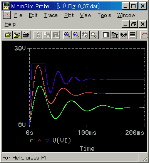Screen dimensions: 149x163
Task: Toggle the FFT (Fourier transform) button
Action: (x=115, y=35)
